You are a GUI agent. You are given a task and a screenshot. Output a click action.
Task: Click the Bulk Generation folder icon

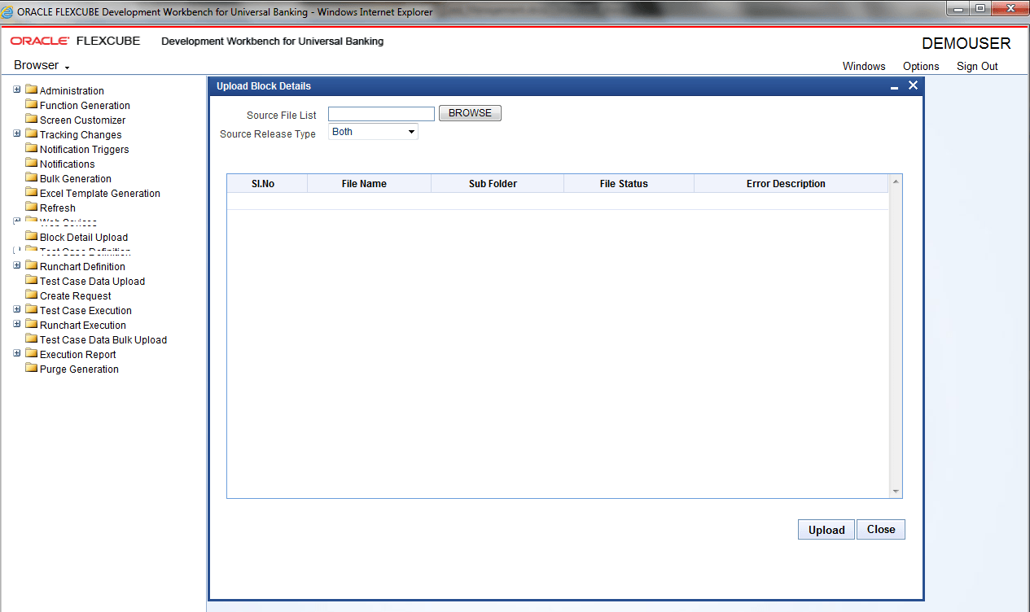32,178
